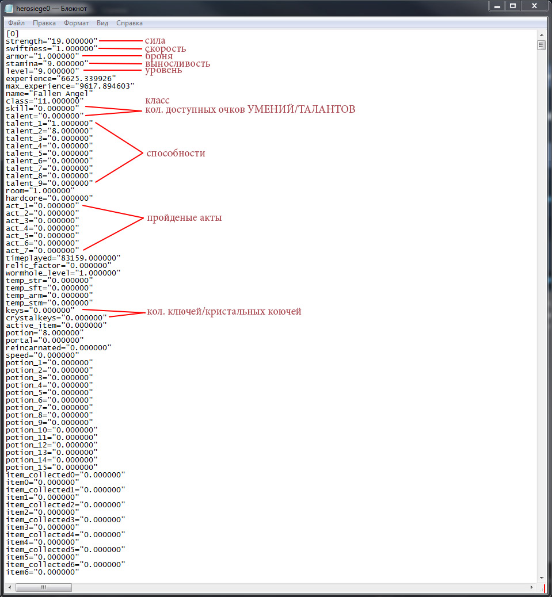Maximize the Блокнот window

(x=513, y=6)
